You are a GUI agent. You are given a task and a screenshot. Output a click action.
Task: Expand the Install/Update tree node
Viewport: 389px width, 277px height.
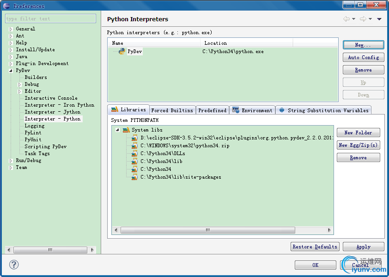[11, 50]
